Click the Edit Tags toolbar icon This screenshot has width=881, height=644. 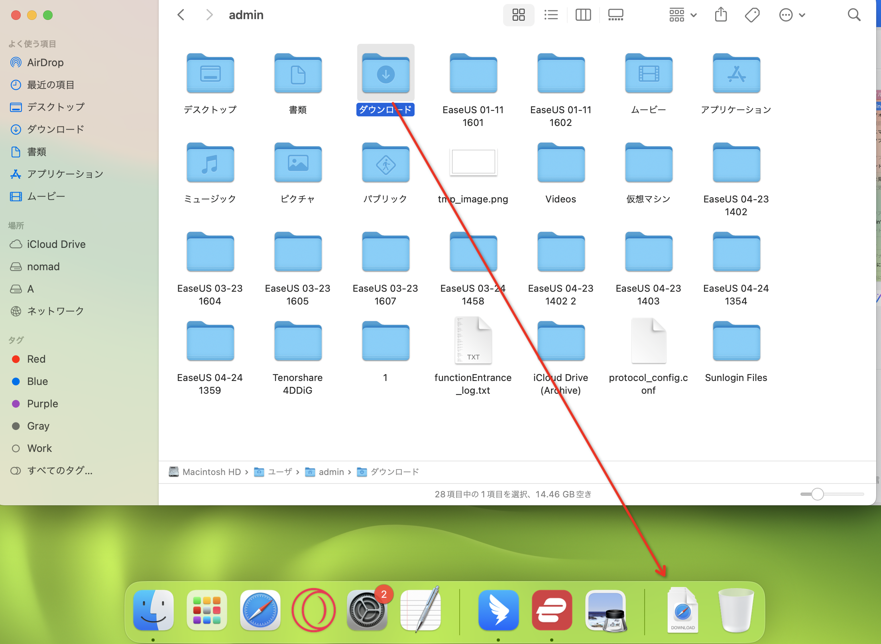[752, 15]
